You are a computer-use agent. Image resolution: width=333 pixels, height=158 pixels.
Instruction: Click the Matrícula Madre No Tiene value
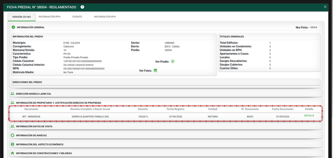tap(68, 72)
